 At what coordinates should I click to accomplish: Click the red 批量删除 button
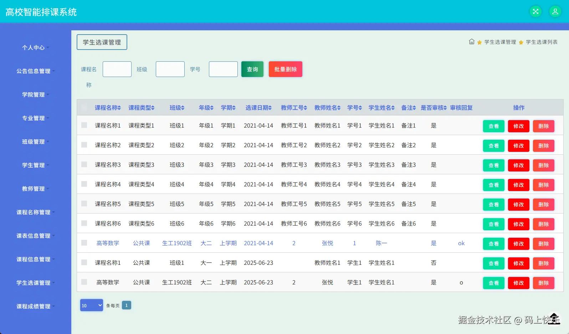click(x=286, y=69)
